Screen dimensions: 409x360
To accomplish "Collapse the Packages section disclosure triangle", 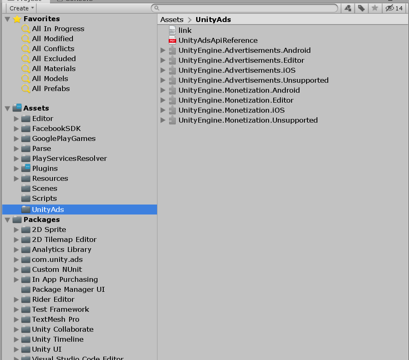I will [7, 219].
